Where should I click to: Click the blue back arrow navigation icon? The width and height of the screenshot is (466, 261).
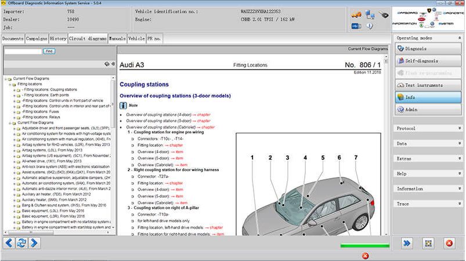[x=9, y=243]
